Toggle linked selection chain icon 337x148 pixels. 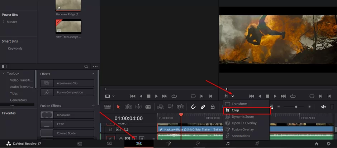(x=203, y=107)
